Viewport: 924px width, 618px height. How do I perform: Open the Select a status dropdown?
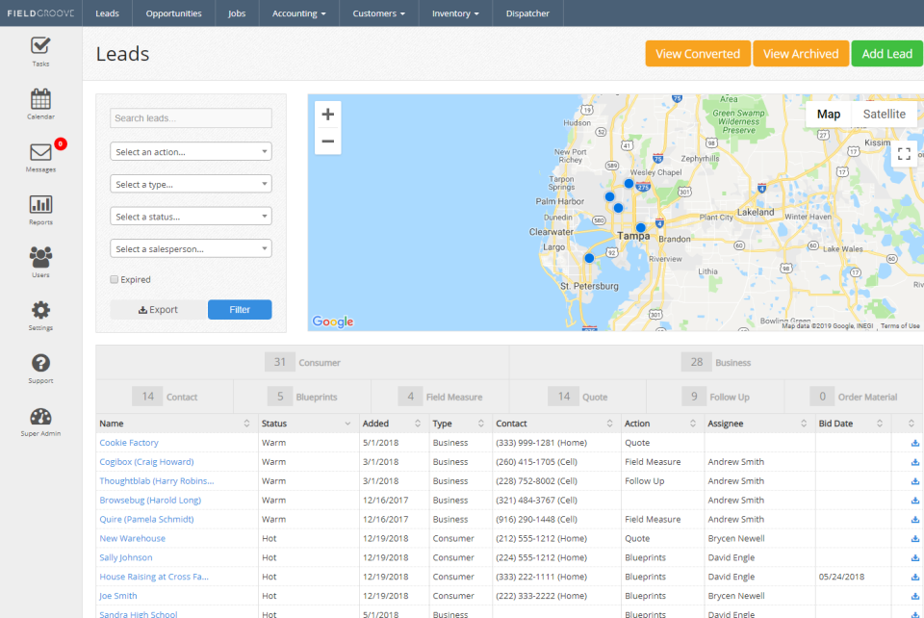tap(190, 216)
